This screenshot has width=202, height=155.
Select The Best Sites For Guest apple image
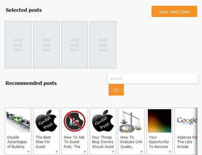click(46, 121)
